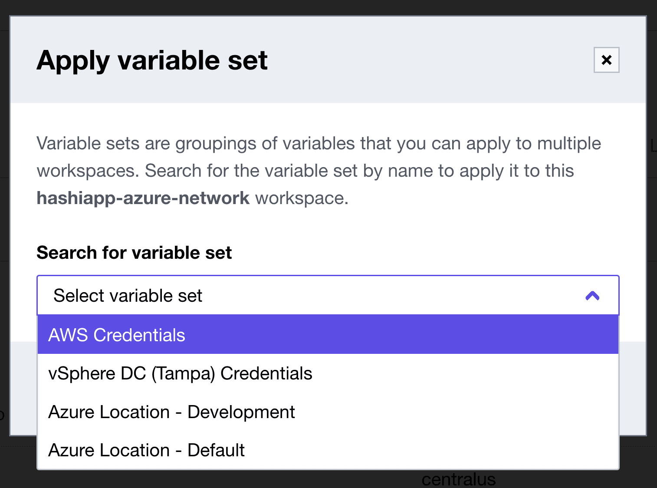
Task: Collapse the dropdown using the purple chevron
Action: pos(592,296)
